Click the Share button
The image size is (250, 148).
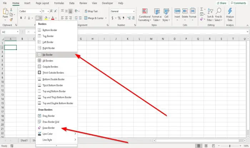click(x=222, y=3)
